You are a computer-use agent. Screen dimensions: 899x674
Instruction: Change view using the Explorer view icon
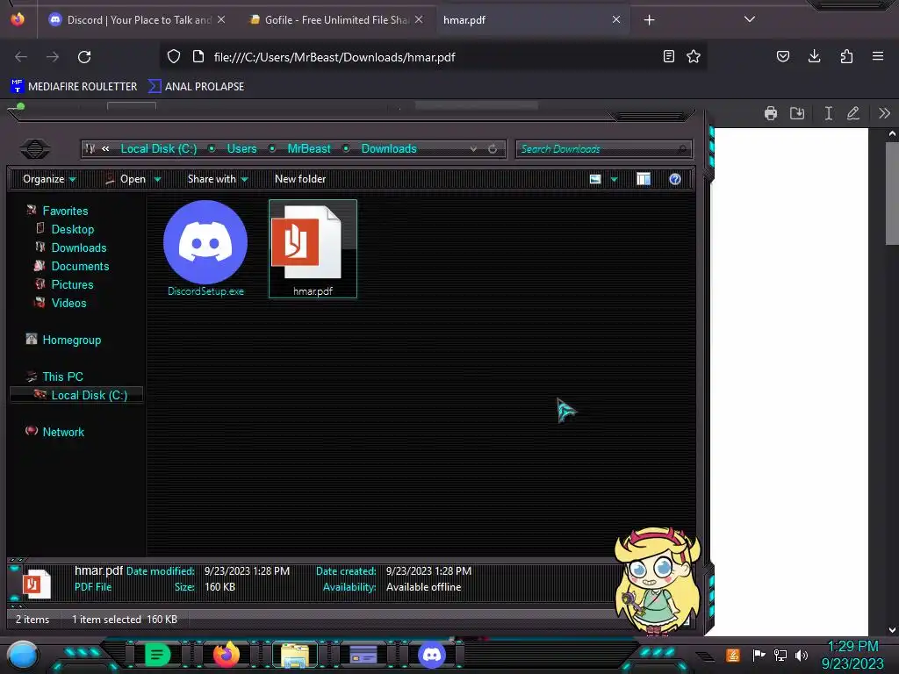pyautogui.click(x=595, y=179)
